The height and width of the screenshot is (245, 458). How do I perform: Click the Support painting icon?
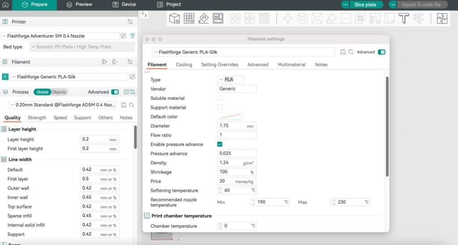(375, 18)
